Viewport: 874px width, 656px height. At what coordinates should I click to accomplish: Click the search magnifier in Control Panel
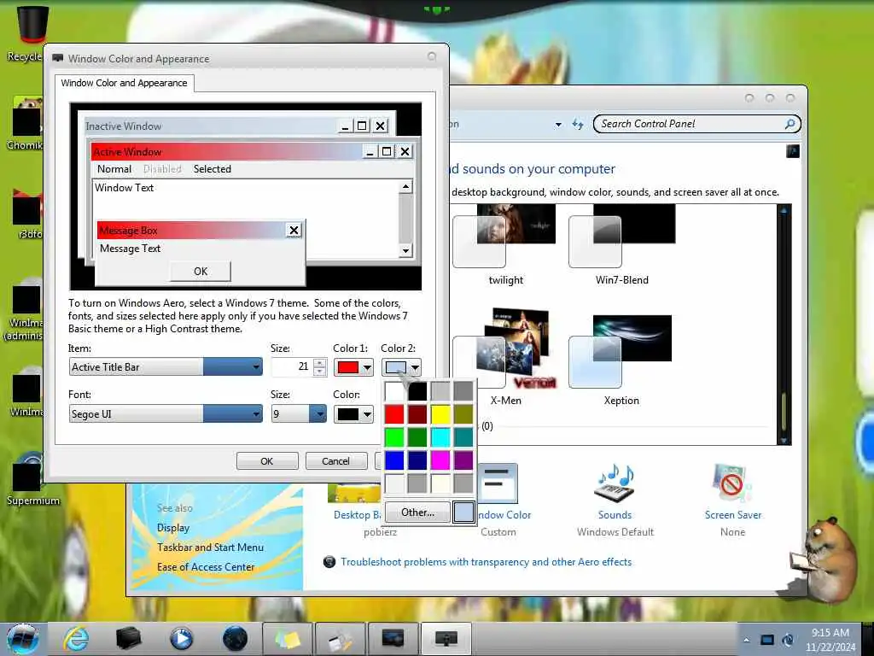(x=790, y=124)
